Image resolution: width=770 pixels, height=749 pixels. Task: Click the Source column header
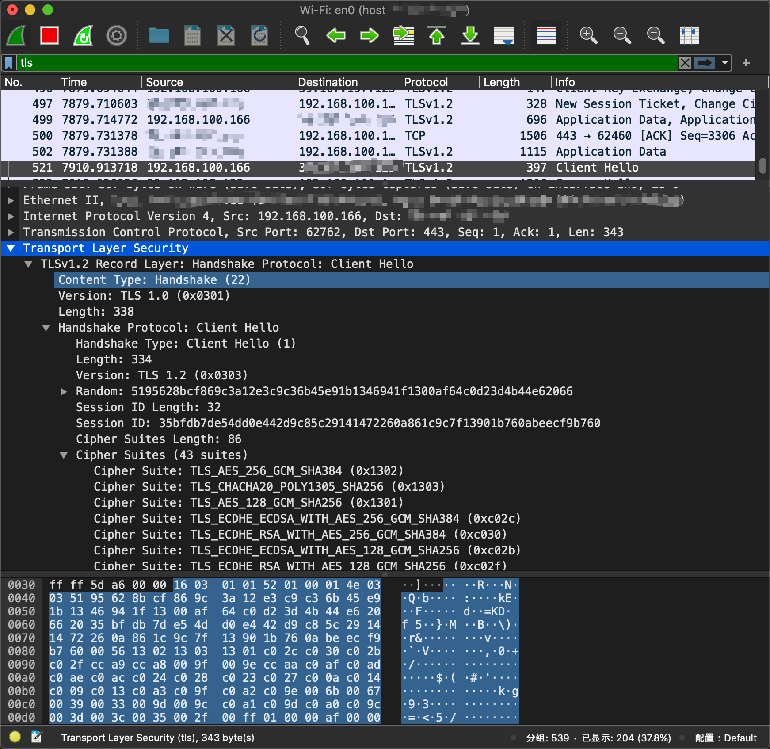coord(164,82)
